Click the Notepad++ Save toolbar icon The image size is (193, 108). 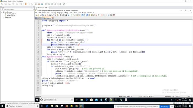[x=40, y=15]
